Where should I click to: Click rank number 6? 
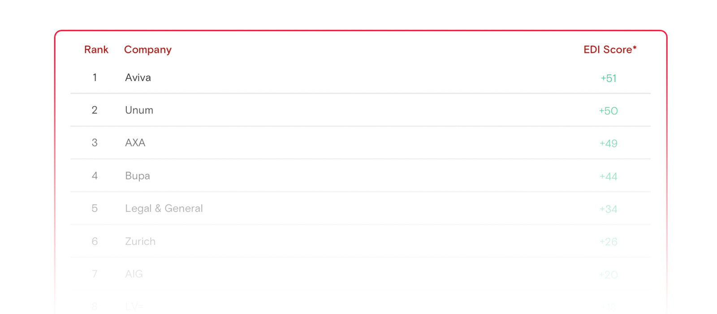click(95, 241)
